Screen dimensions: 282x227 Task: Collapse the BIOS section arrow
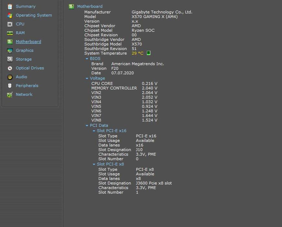tap(87, 59)
